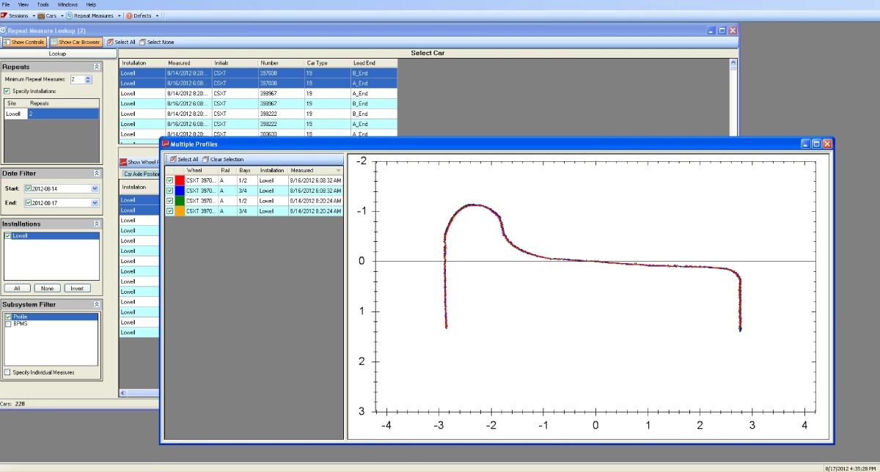Uncheck the Lowell installation checkbox

(8, 236)
